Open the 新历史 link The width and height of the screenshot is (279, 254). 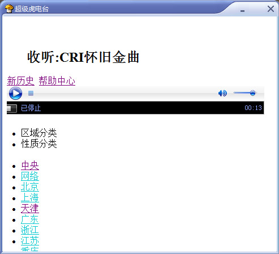point(20,81)
